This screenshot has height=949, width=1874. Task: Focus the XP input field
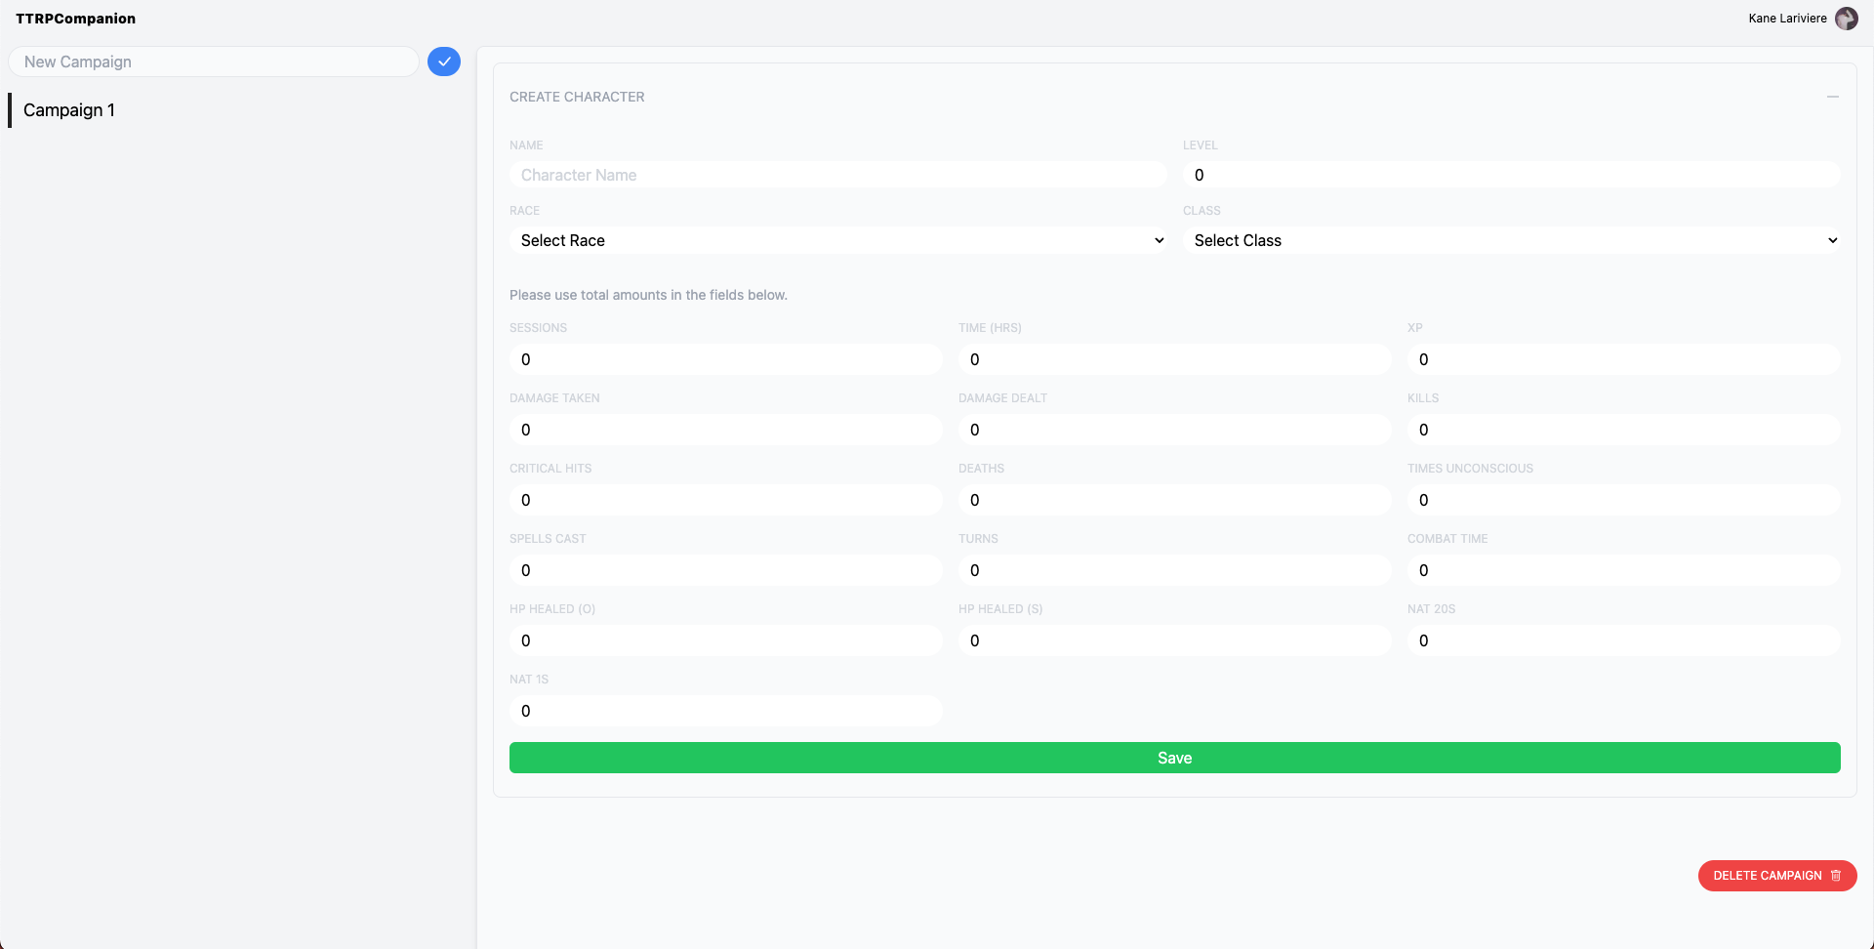tap(1624, 359)
